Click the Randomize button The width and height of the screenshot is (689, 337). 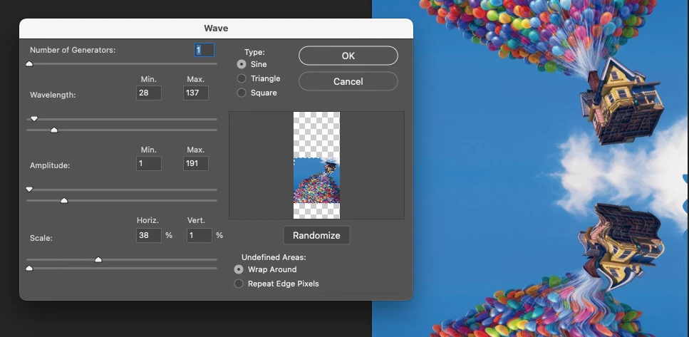click(x=316, y=235)
